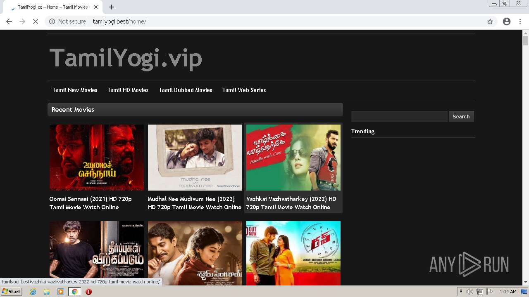The image size is (529, 297).
Task: Open the clock-themed movie poster thumbnail
Action: (x=293, y=253)
